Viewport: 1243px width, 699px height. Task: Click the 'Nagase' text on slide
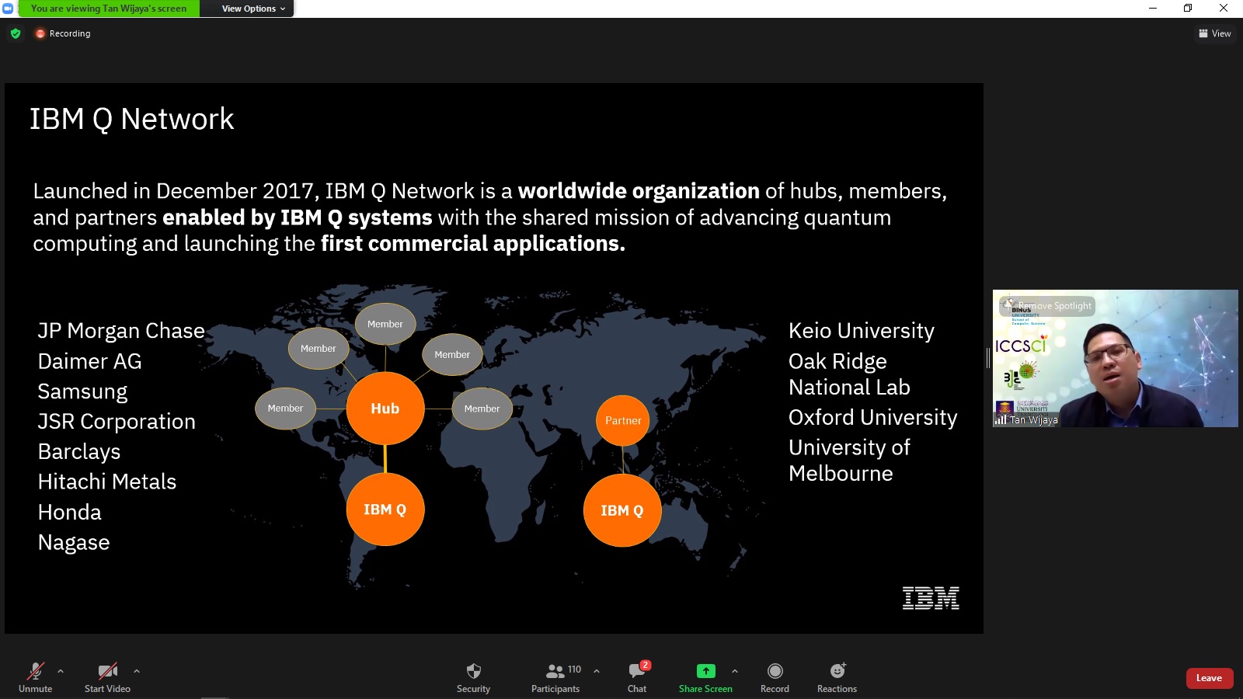(74, 542)
